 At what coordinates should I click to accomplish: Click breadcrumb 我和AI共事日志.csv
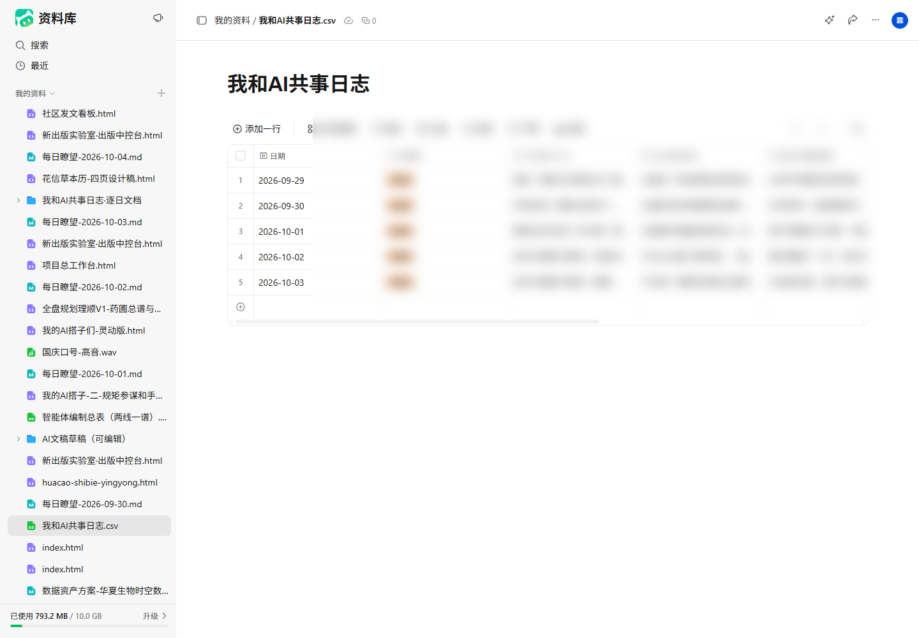click(x=297, y=20)
